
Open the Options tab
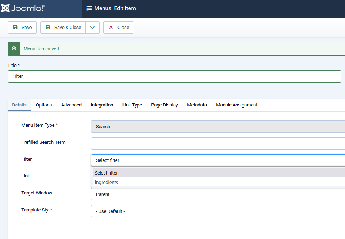pyautogui.click(x=44, y=105)
